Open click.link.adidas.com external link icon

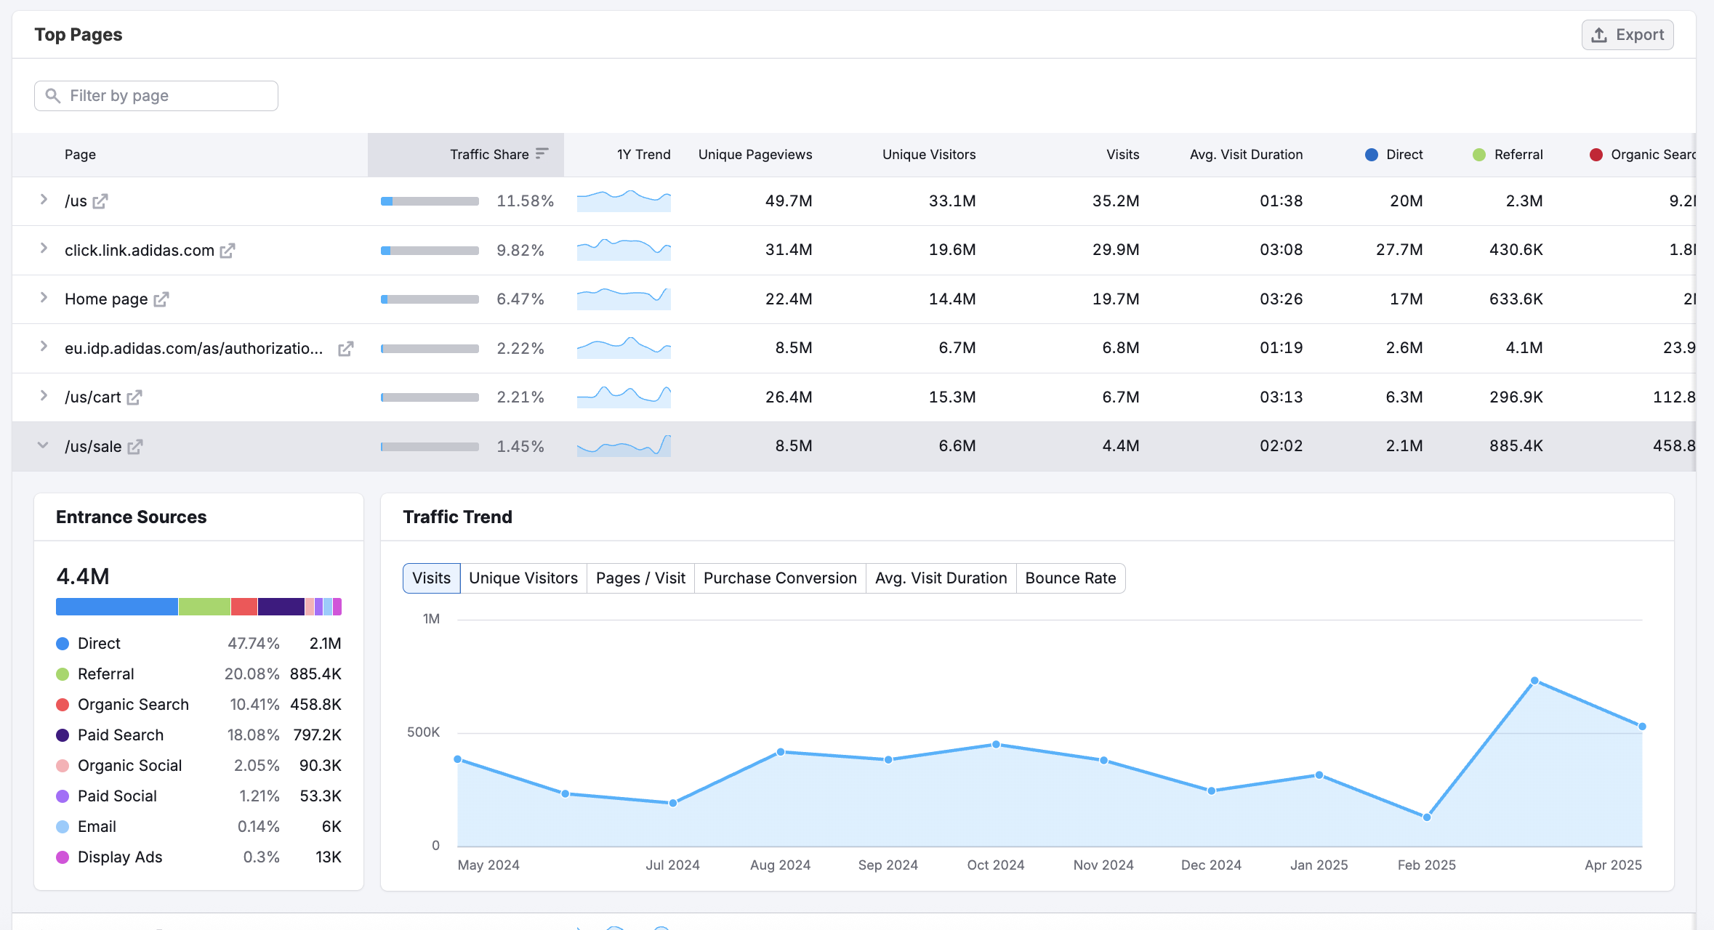[228, 251]
